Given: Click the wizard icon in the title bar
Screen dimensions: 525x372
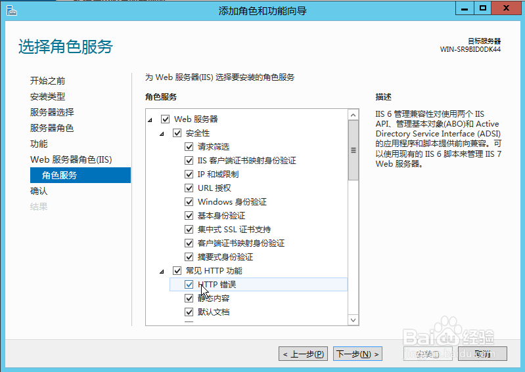Looking at the screenshot, I should (11, 10).
